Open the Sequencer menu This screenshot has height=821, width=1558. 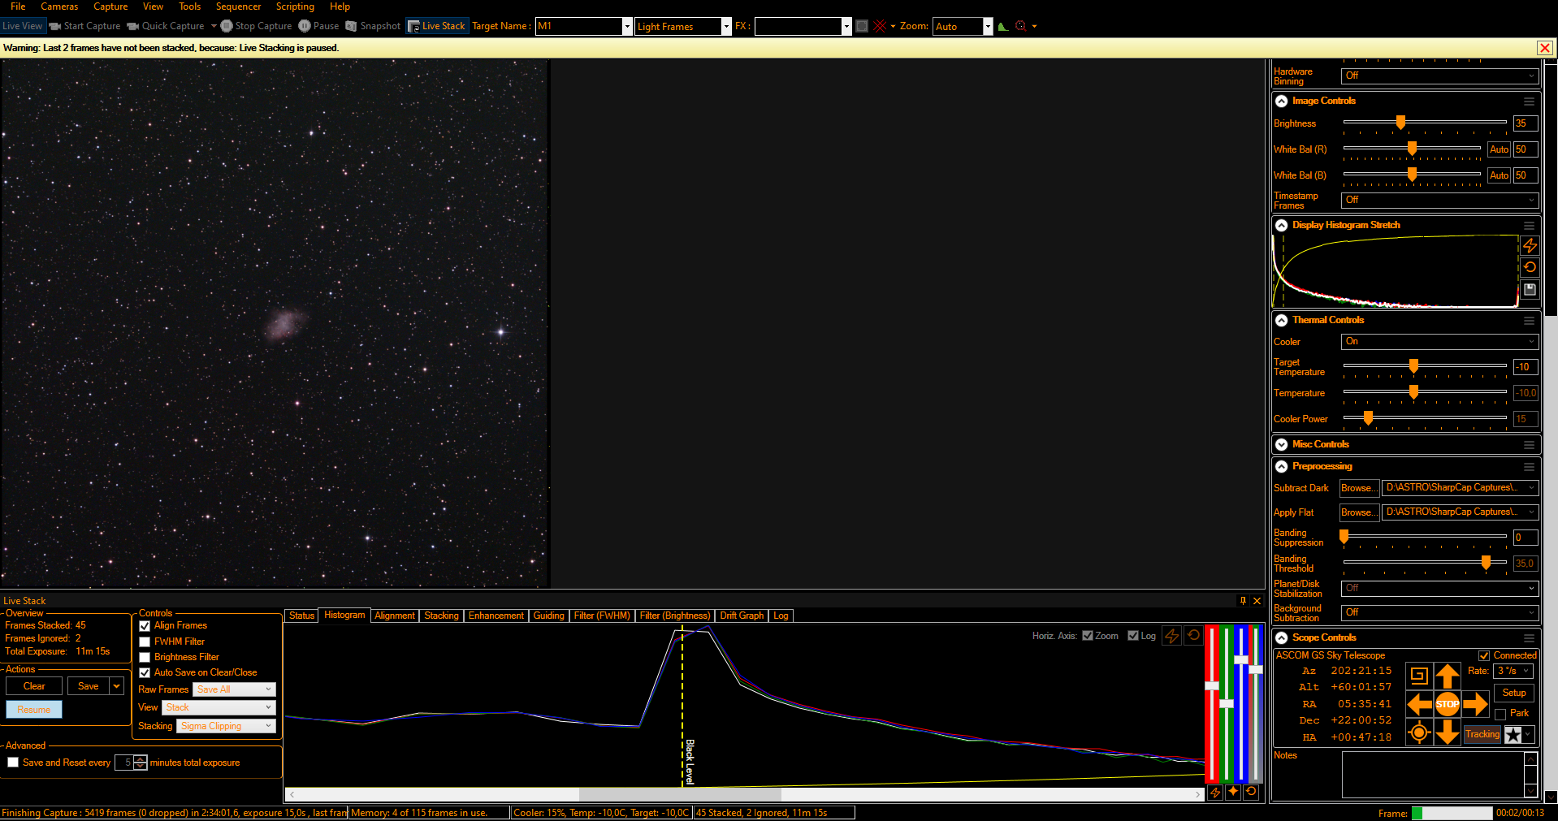pos(238,6)
